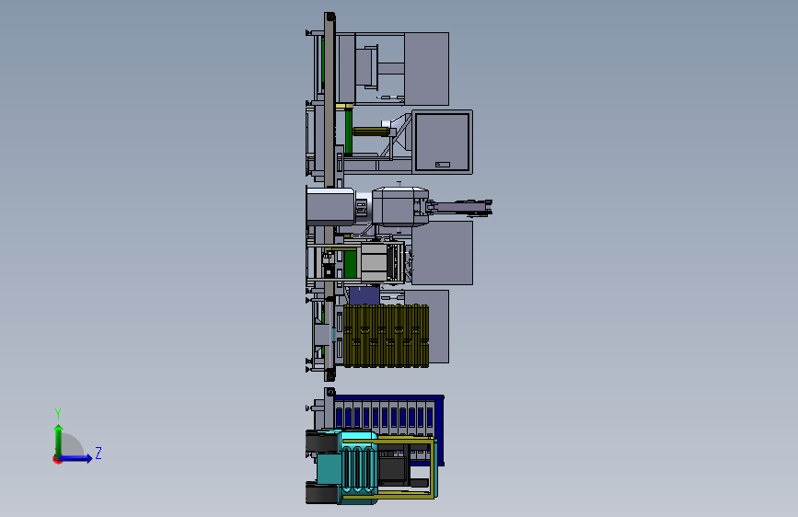The height and width of the screenshot is (517, 798).
Task: Select the large grey box at top station
Action: tap(426, 69)
